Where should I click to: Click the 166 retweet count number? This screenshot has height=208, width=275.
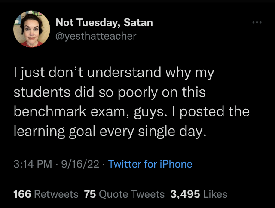click(x=22, y=194)
